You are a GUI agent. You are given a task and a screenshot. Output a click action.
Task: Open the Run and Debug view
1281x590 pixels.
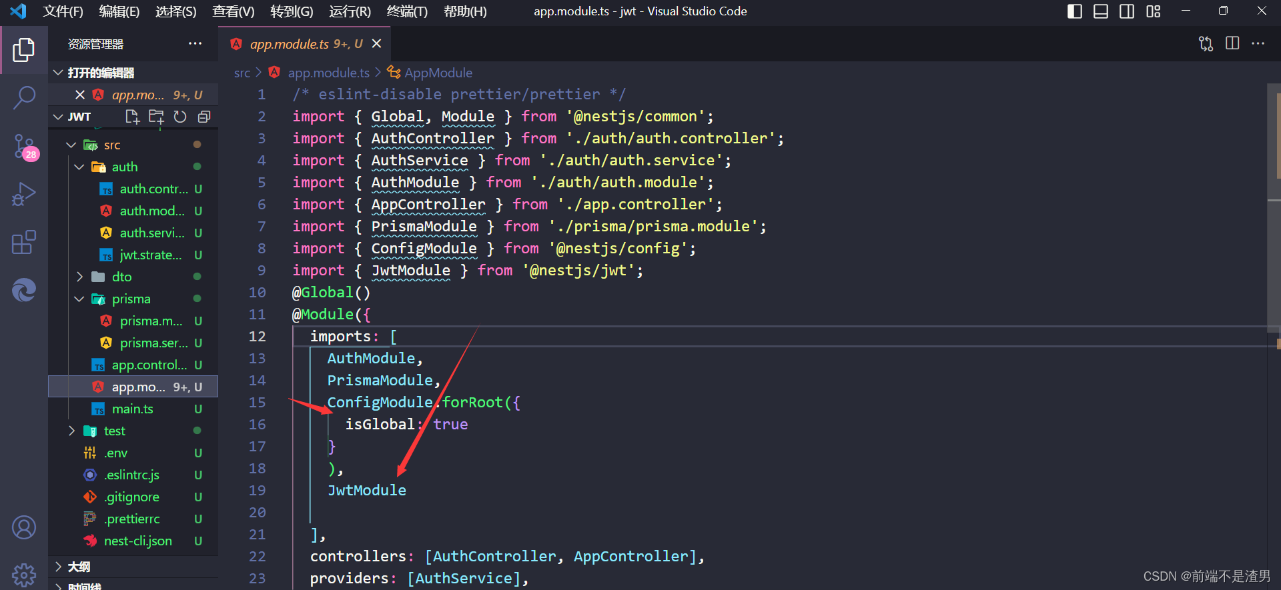[24, 194]
